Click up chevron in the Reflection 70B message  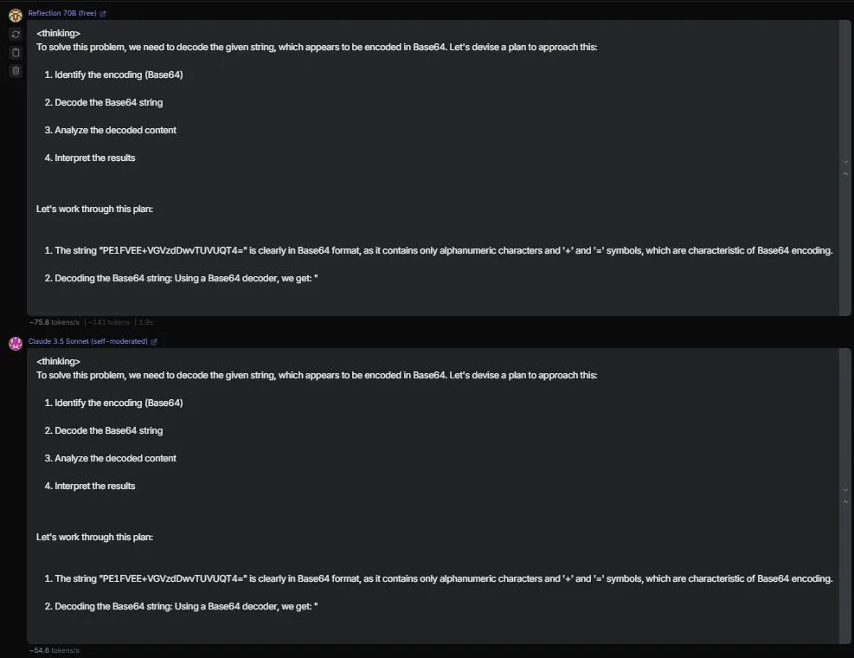coord(845,174)
